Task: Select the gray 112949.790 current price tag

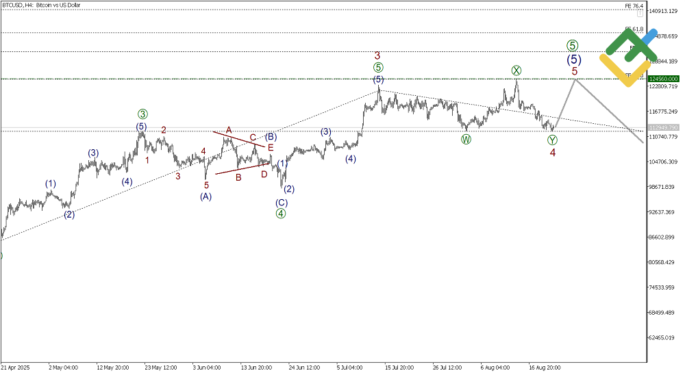Action: pos(663,127)
